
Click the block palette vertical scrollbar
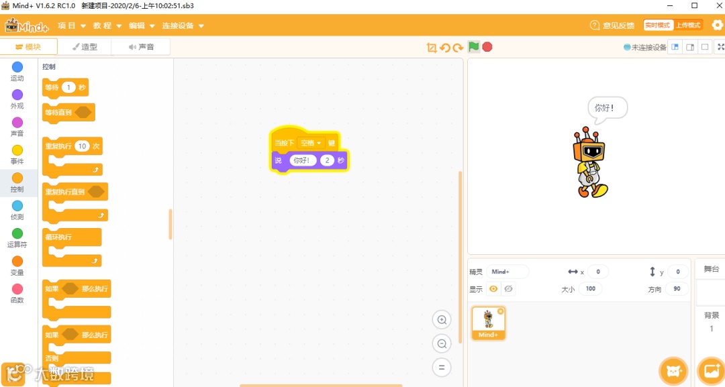click(x=170, y=224)
